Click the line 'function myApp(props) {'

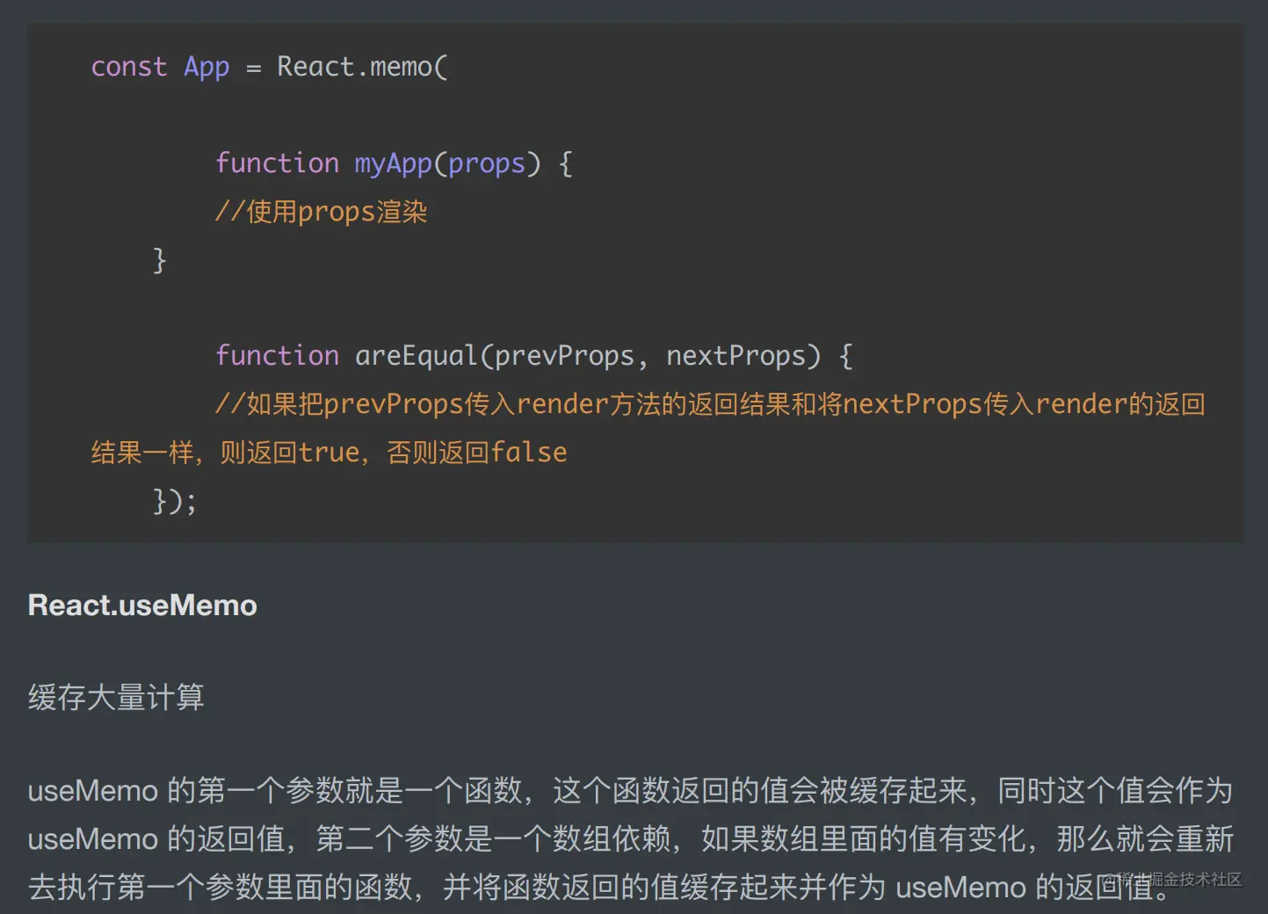395,163
